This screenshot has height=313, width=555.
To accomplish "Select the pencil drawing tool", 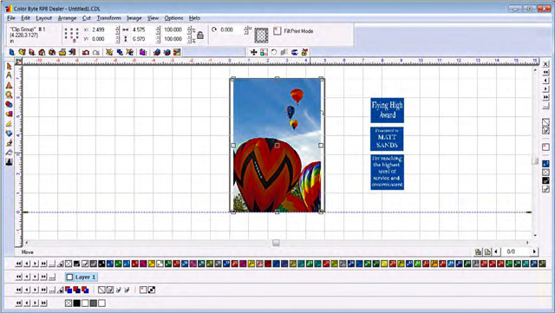I will pyautogui.click(x=9, y=124).
